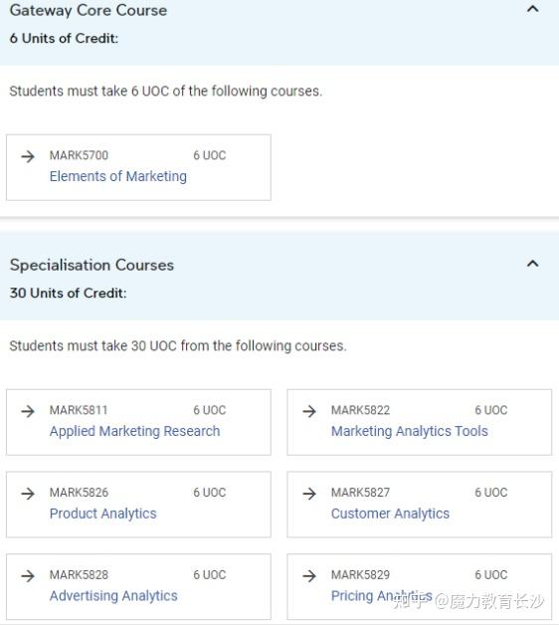The image size is (559, 625).
Task: Click the MARK5811 course code
Action: [79, 410]
